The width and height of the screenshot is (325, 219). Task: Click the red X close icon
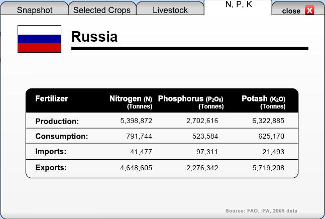(309, 10)
